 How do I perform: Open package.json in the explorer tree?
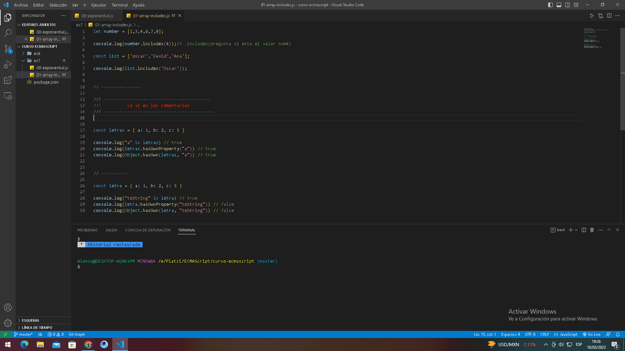tap(46, 82)
